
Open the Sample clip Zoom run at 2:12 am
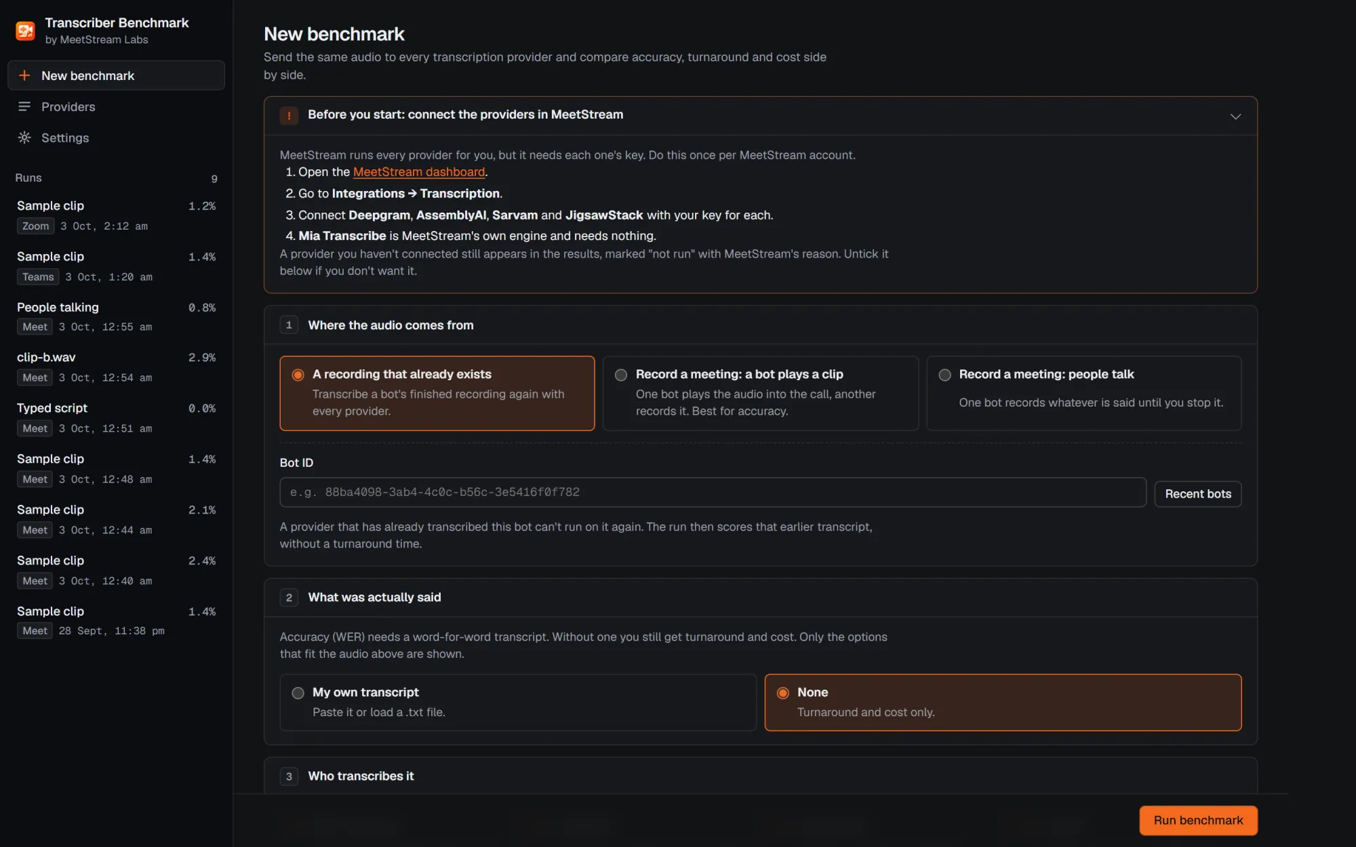(116, 215)
